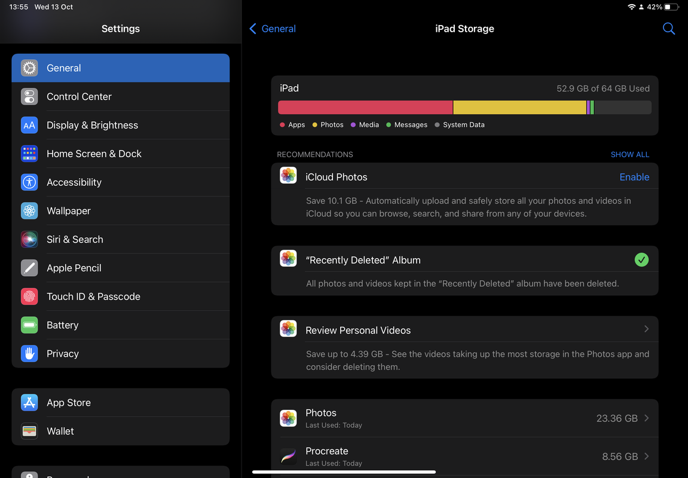This screenshot has height=478, width=688.
Task: Tap the Wallpaper flower icon
Action: pos(29,211)
